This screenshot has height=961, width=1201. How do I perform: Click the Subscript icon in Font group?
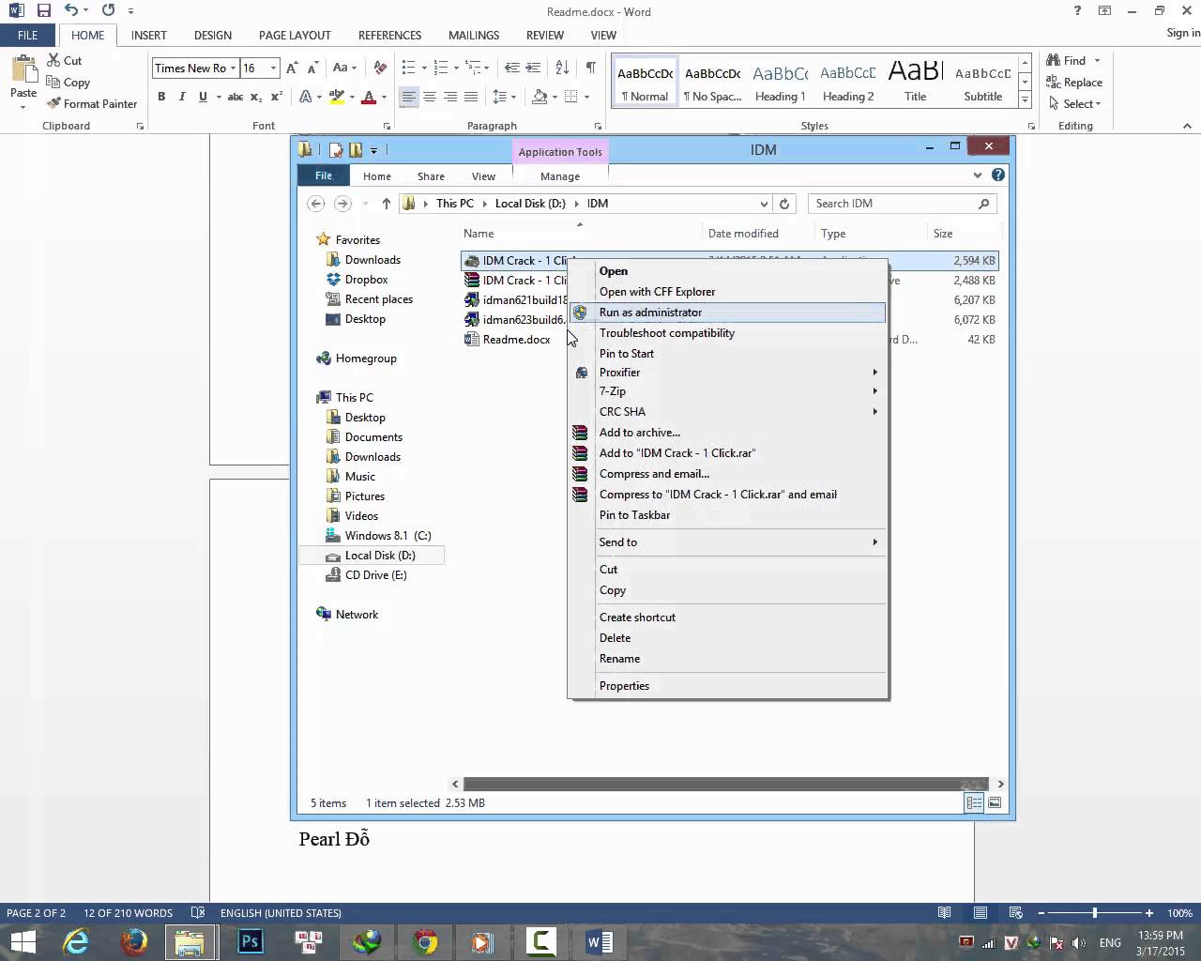pyautogui.click(x=256, y=97)
